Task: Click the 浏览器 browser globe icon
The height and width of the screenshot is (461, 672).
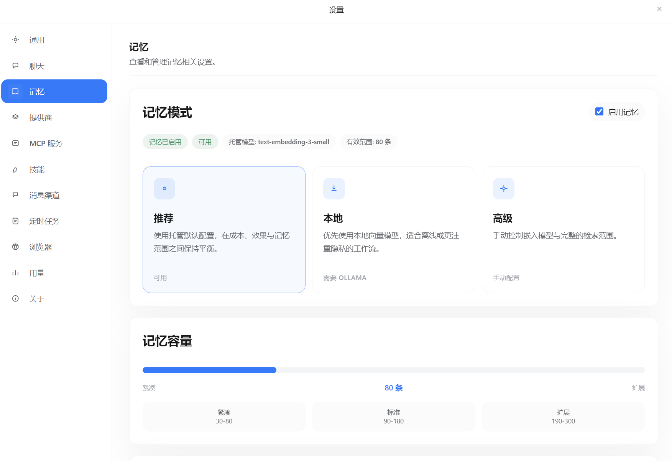Action: point(15,247)
